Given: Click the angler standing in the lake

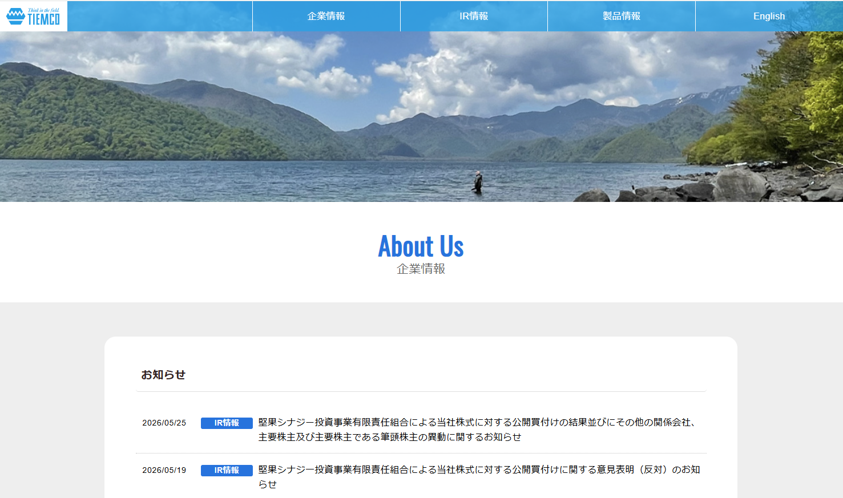Looking at the screenshot, I should coord(478,182).
